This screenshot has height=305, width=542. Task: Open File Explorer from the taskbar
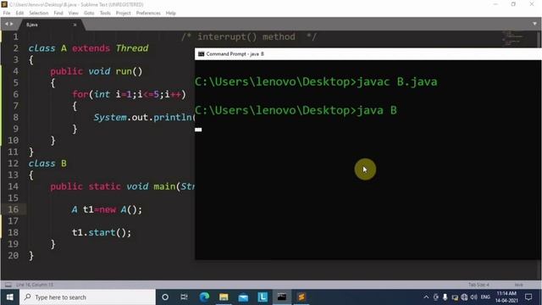pyautogui.click(x=224, y=297)
